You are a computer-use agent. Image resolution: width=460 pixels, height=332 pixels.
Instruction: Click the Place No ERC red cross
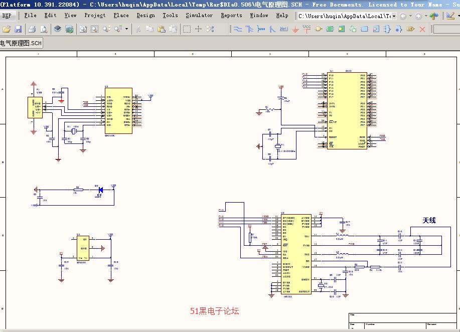pyautogui.click(x=422, y=29)
